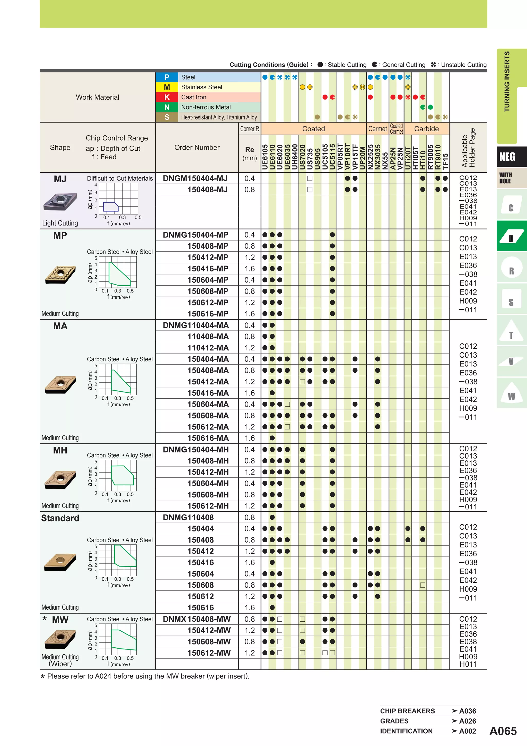The width and height of the screenshot is (527, 746).
Task: Open the IDENTIFICATION A002 reference
Action: pyautogui.click(x=428, y=731)
